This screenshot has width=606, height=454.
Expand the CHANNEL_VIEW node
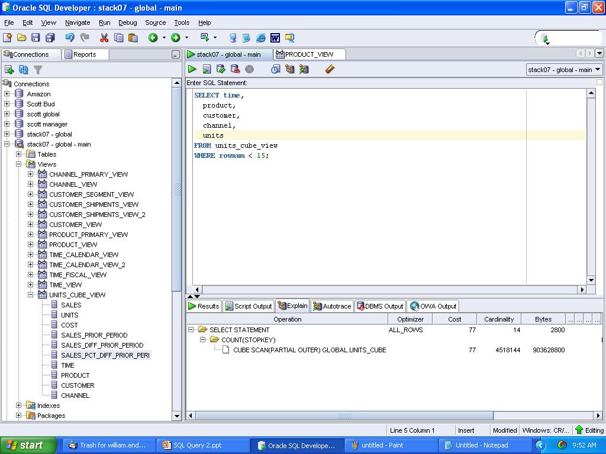tap(31, 184)
